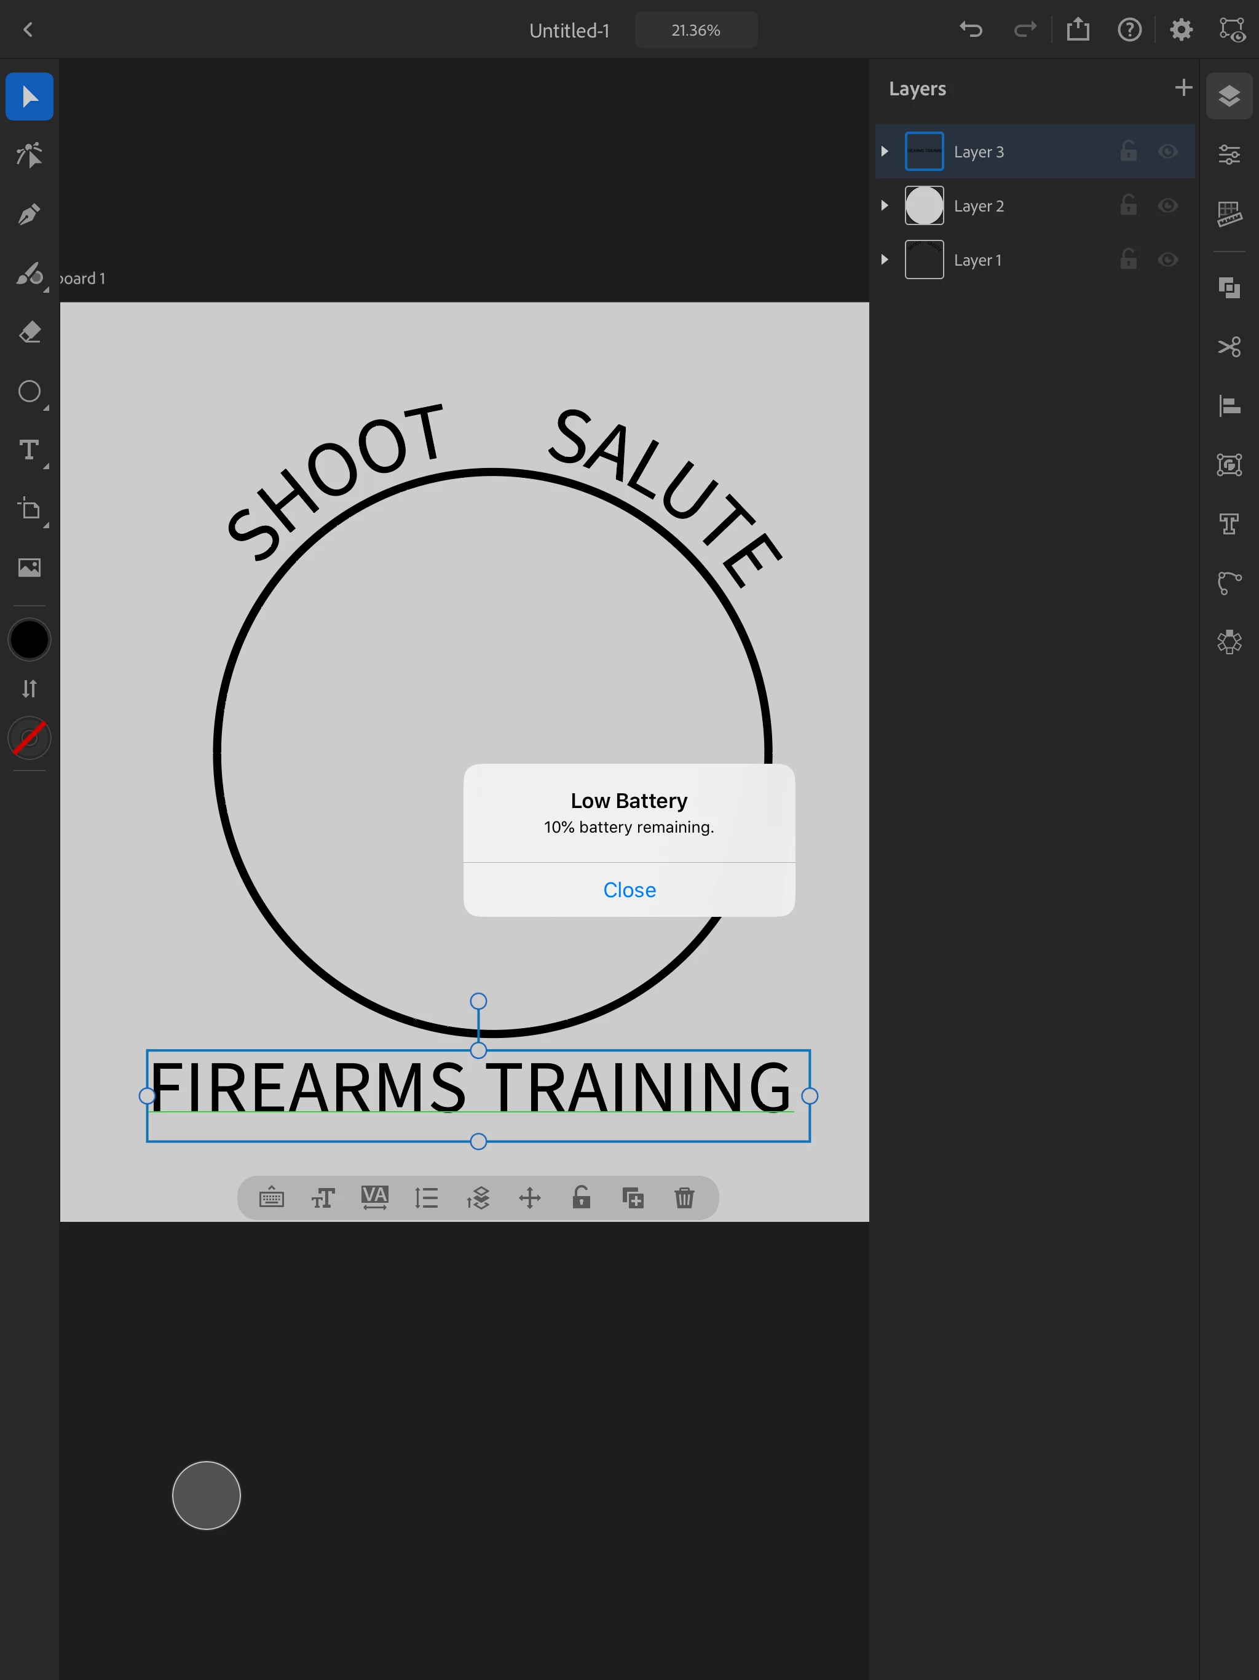Screen dimensions: 1259x1680
Task: Open the Align panel icon
Action: [1229, 406]
